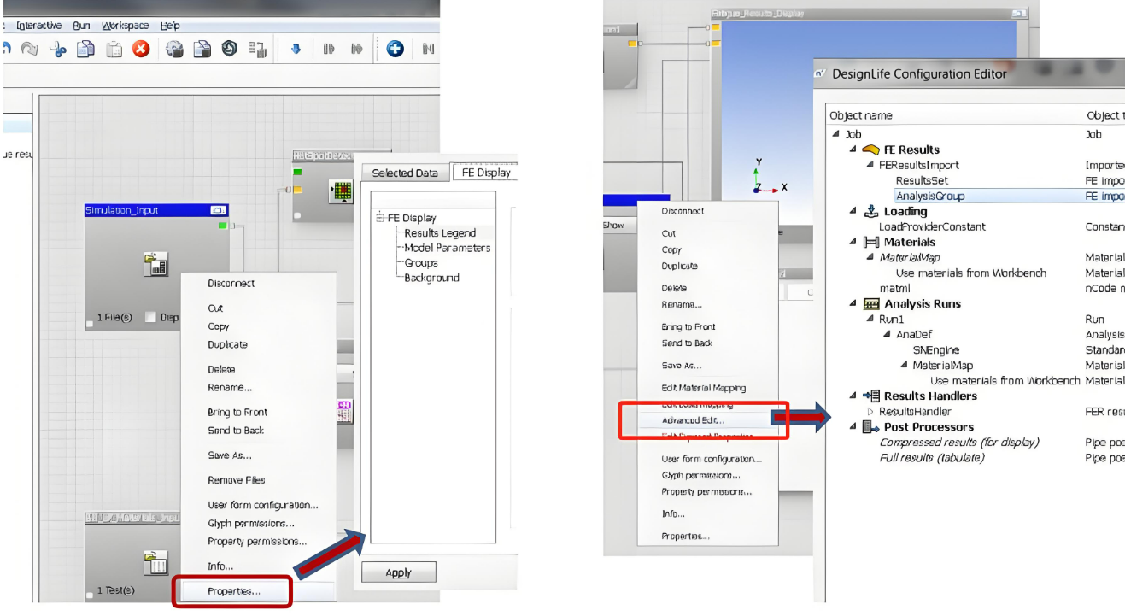Click the blue plus toolbar icon
The height and width of the screenshot is (616, 1125).
[x=395, y=50]
